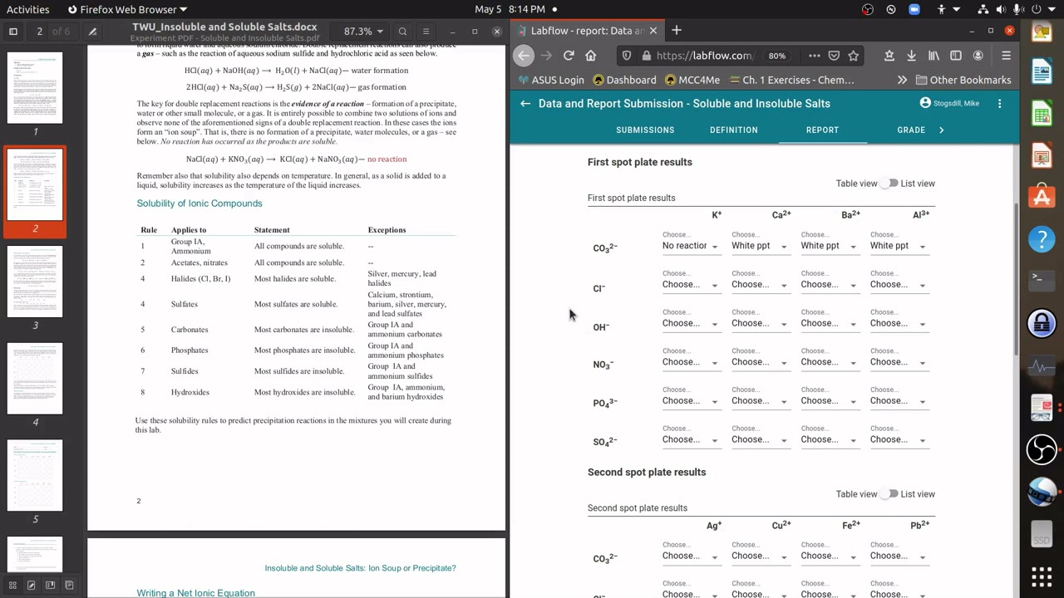This screenshot has width=1064, height=598.
Task: Open Show Applications grid in dock
Action: click(x=1042, y=576)
